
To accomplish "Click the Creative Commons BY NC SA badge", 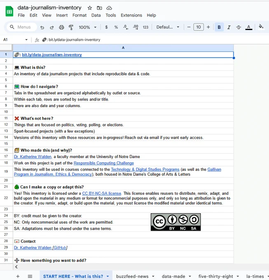I will click(176, 222).
